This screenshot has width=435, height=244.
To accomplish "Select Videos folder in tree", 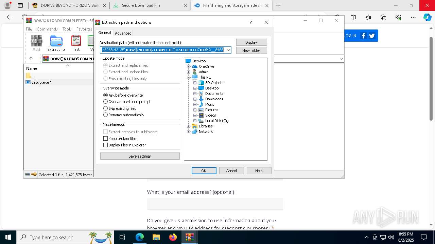I will [x=210, y=115].
